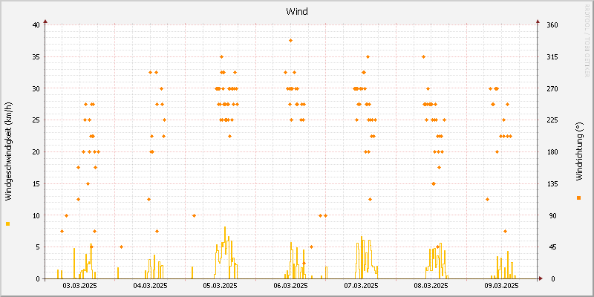Select the 09.03.2025 date label
The height and width of the screenshot is (297, 594).
click(x=502, y=286)
